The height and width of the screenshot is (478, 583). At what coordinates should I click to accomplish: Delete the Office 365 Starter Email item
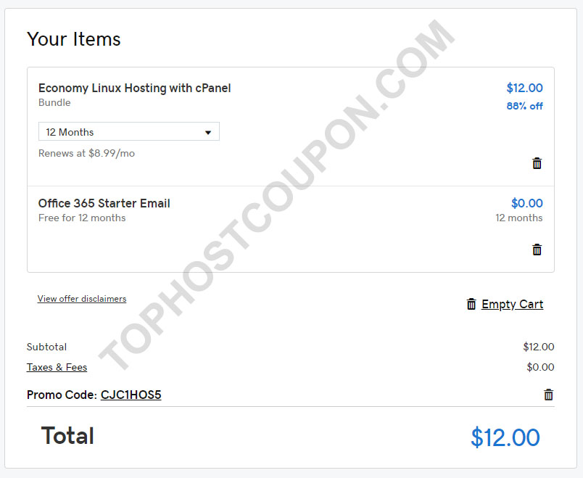pyautogui.click(x=537, y=250)
